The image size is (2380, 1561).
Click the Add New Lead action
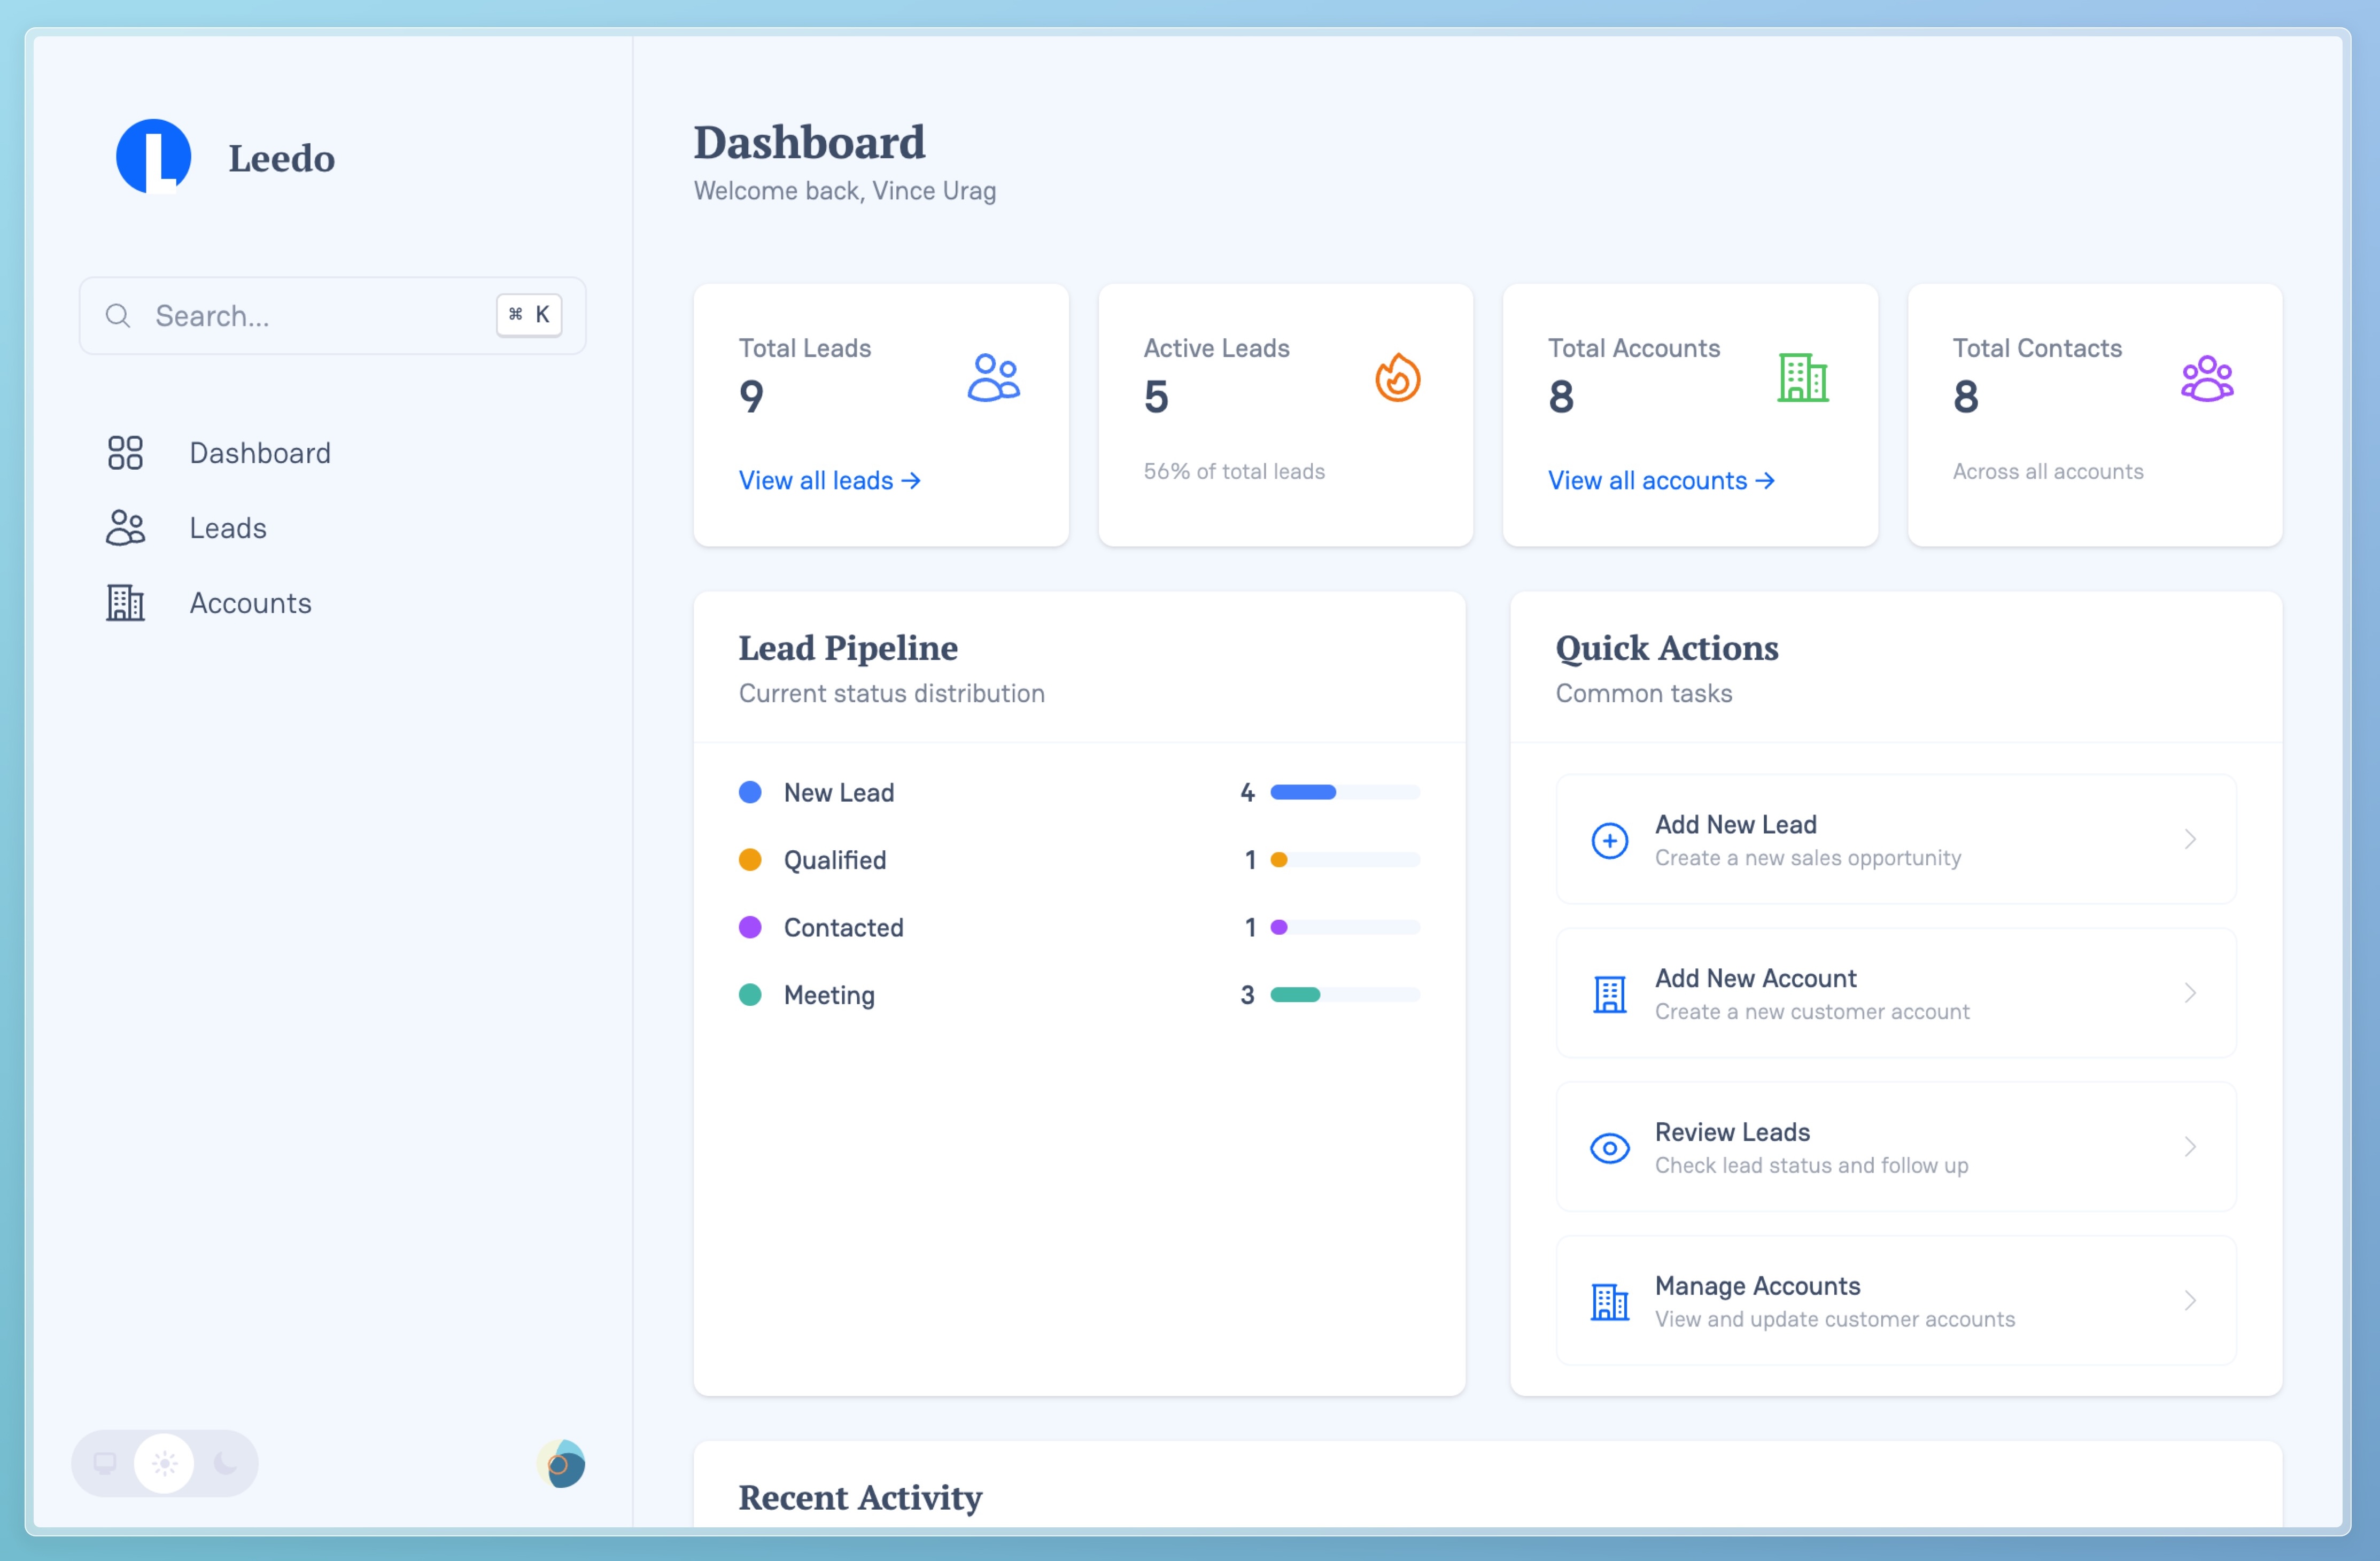[1896, 840]
